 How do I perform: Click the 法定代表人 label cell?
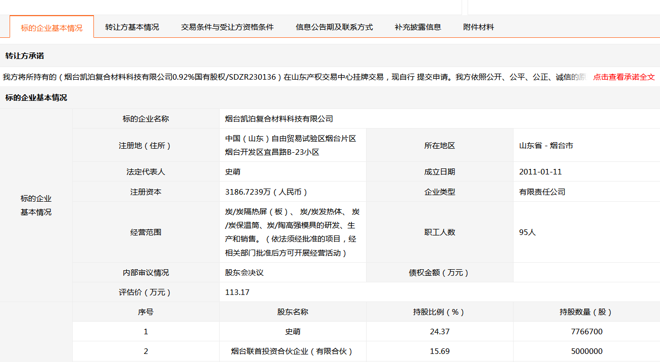coord(146,172)
